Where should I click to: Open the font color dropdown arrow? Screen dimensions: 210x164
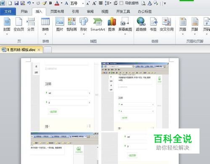(x=61, y=3)
